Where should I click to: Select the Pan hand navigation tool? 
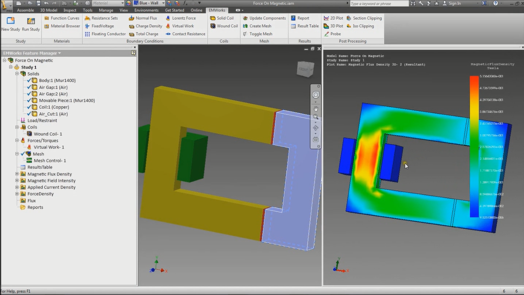(x=315, y=109)
